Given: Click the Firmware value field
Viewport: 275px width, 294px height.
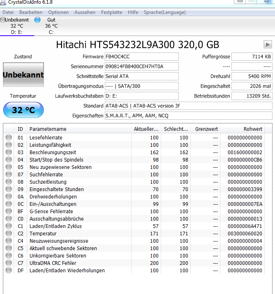Looking at the screenshot, I should (x=141, y=57).
